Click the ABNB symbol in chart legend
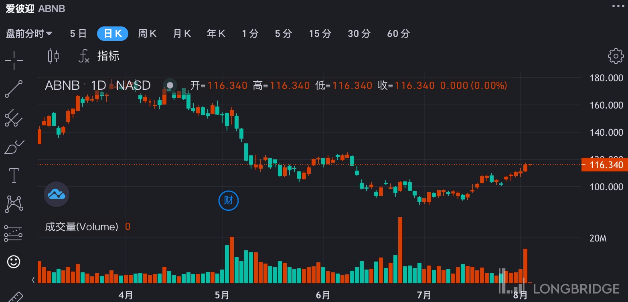Image resolution: width=628 pixels, height=302 pixels. 62,85
